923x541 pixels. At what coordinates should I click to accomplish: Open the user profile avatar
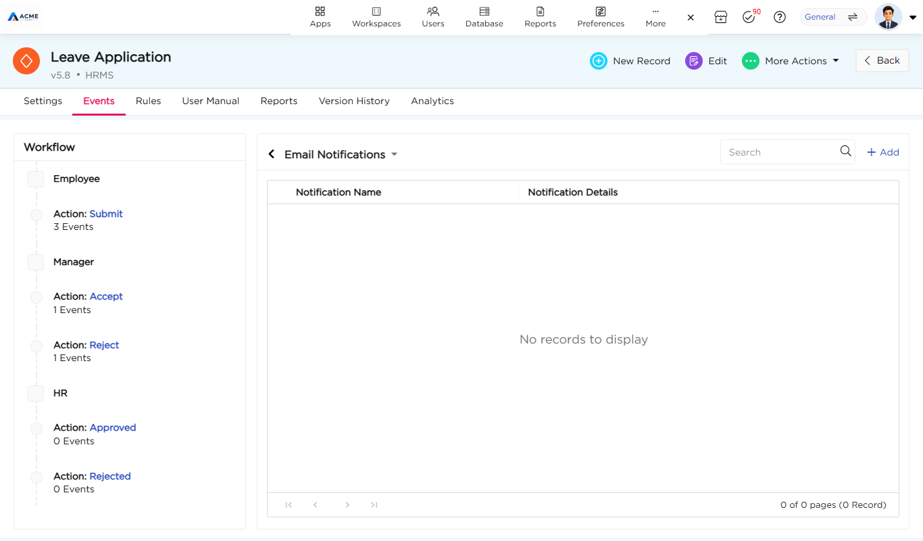point(888,17)
